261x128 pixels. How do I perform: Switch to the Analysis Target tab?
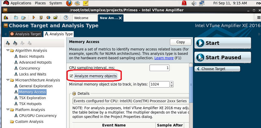pyautogui.click(x=26, y=34)
